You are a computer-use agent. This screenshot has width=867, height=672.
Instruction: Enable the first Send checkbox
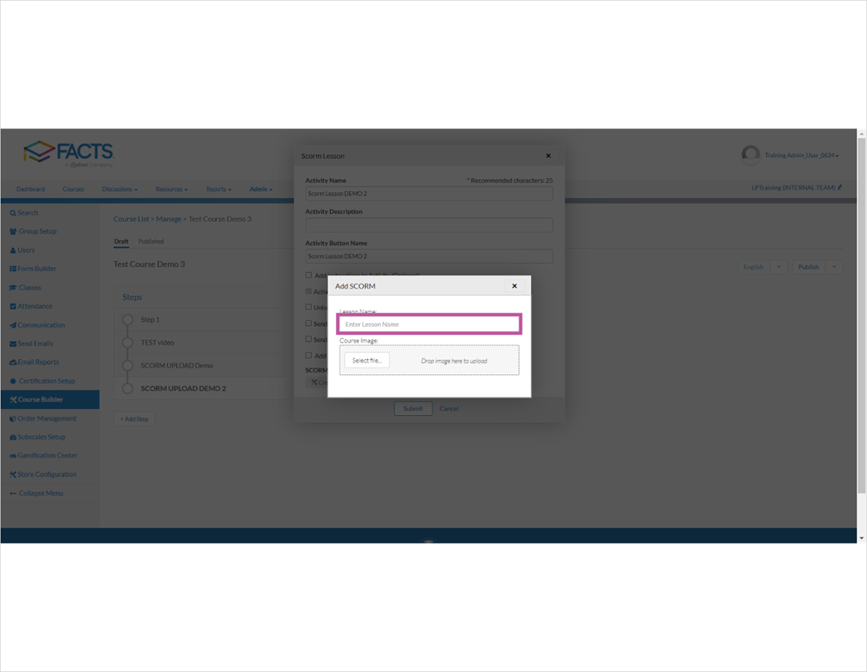[308, 324]
